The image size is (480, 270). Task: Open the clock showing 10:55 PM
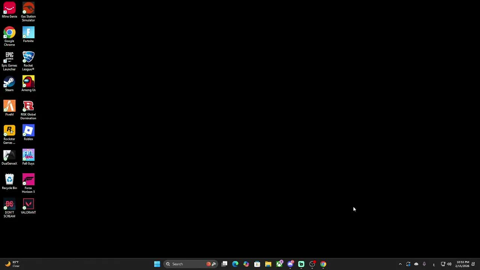[462, 264]
